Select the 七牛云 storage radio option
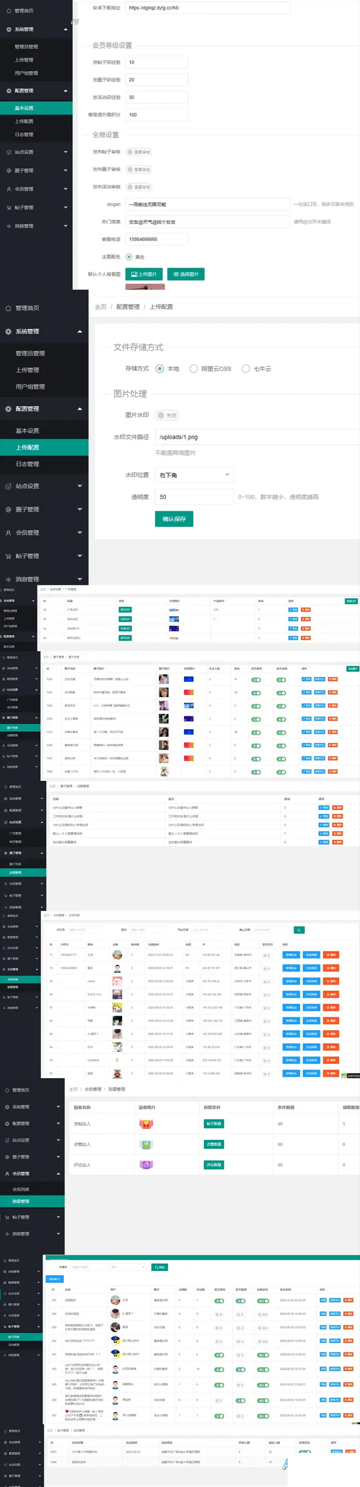This screenshot has width=360, height=1487. pos(257,369)
